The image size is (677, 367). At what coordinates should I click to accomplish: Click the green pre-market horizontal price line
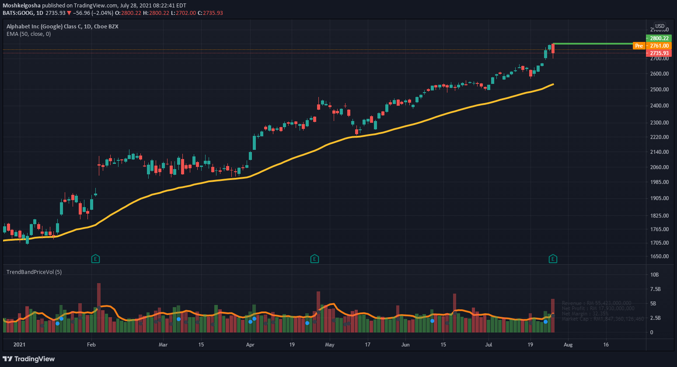coord(593,44)
